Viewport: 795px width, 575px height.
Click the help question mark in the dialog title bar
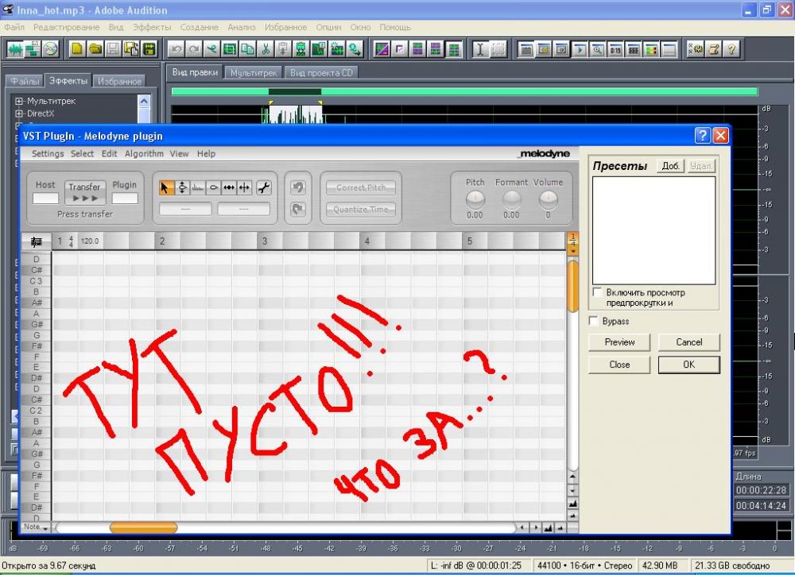point(702,135)
